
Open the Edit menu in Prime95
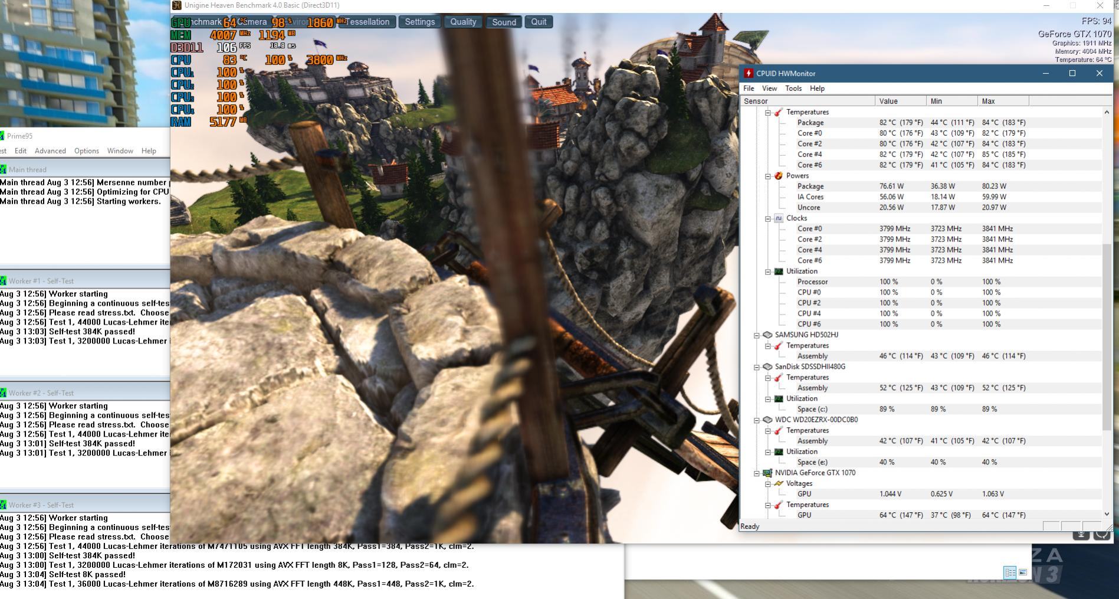point(21,151)
